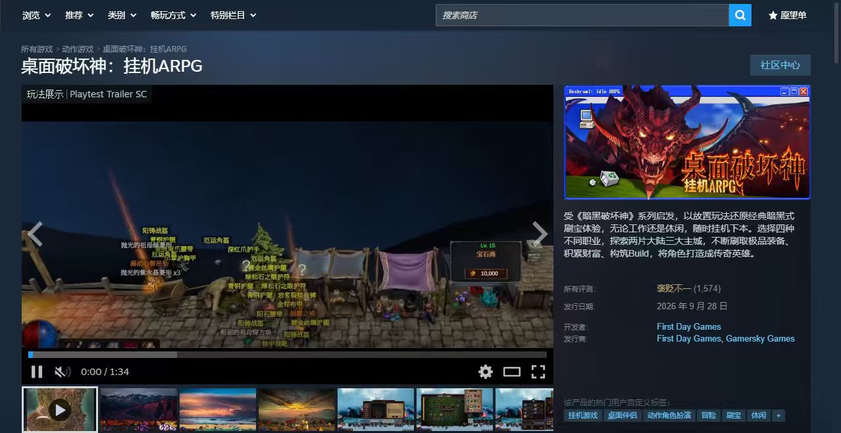Open publisher First Day Games link

(x=689, y=339)
